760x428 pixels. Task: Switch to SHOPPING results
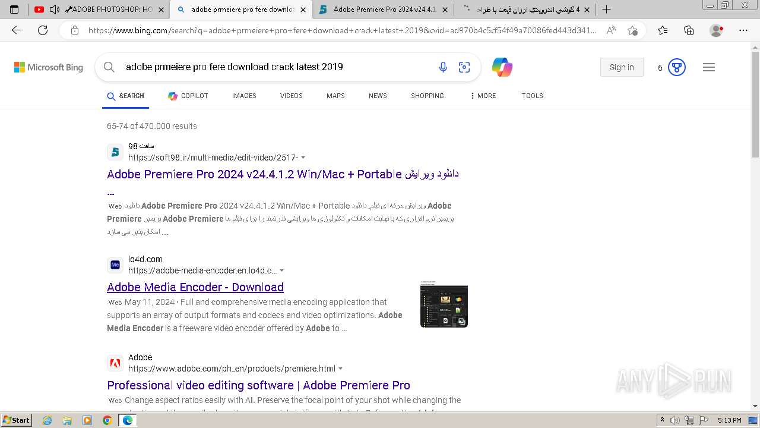pos(427,96)
